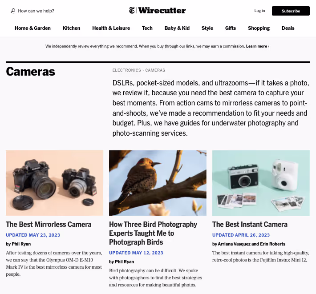Select the Kitchen menu item
This screenshot has width=316, height=294.
pos(71,28)
